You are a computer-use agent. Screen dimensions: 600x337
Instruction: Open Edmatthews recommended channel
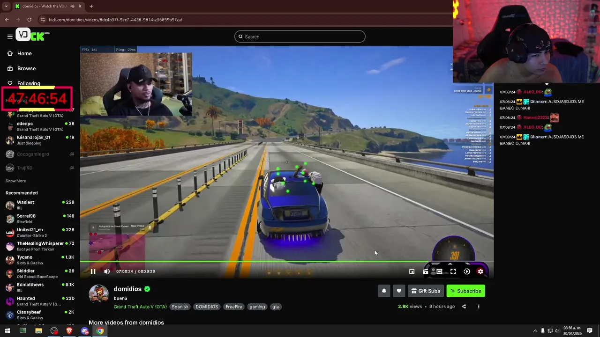click(40, 287)
